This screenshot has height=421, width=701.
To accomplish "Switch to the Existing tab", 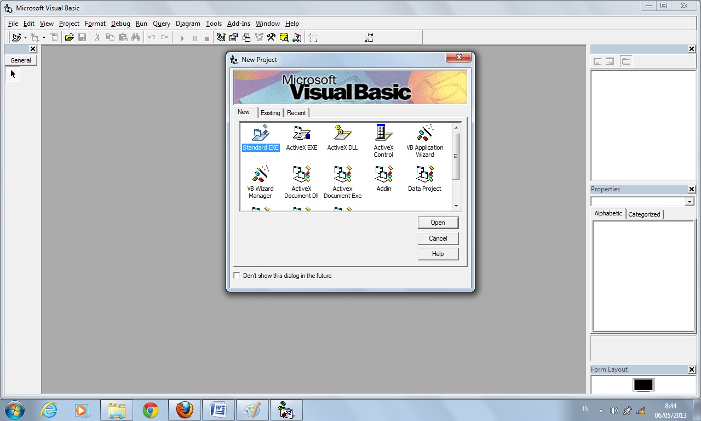I will (270, 112).
